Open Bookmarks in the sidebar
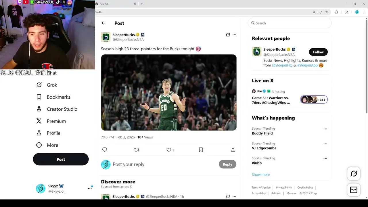 tap(58, 97)
